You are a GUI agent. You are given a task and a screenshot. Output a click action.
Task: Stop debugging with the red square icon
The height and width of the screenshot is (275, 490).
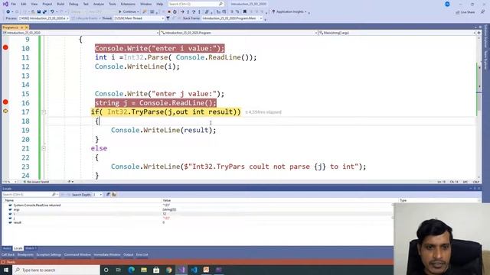[x=169, y=12]
